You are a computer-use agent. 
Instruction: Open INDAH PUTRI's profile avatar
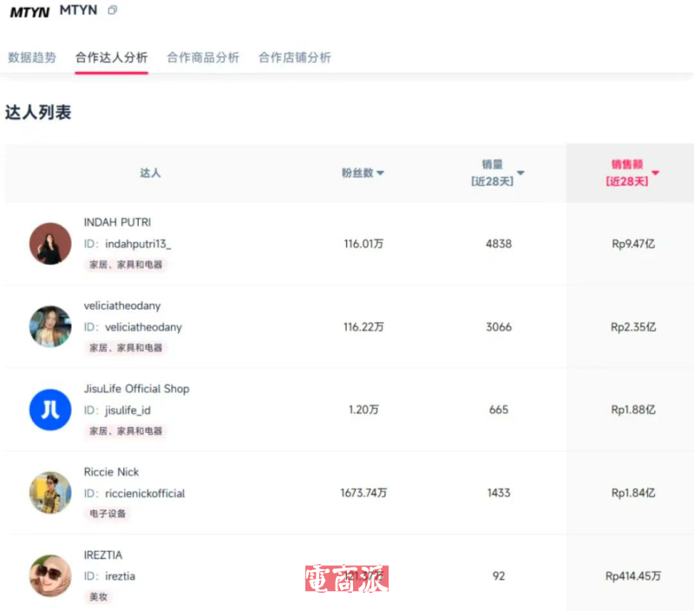pyautogui.click(x=50, y=244)
